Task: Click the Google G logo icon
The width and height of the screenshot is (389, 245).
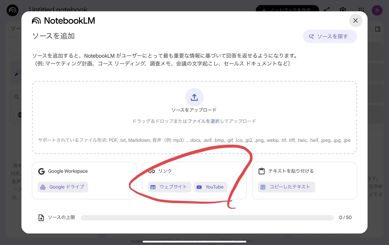Action: 41,171
